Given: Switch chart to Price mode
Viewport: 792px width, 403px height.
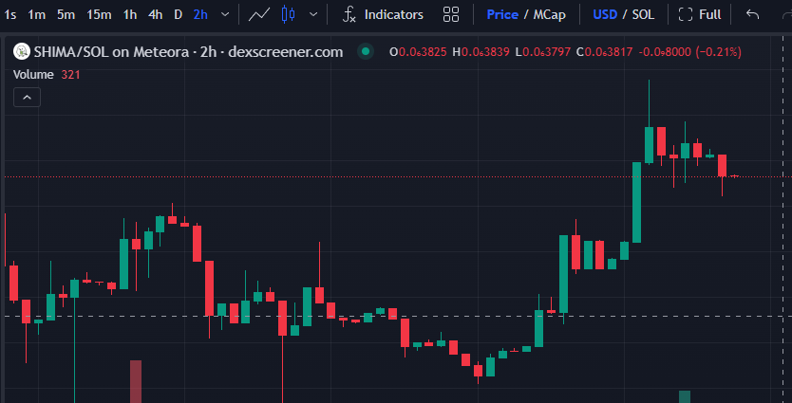Looking at the screenshot, I should pyautogui.click(x=502, y=14).
